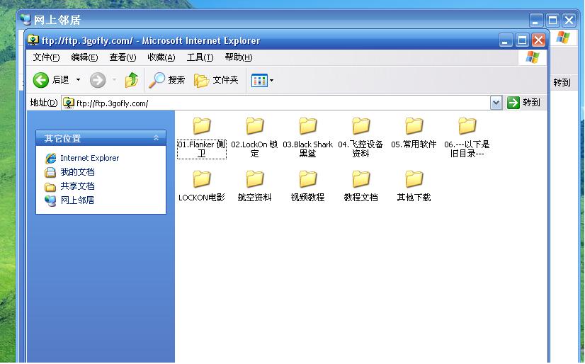The width and height of the screenshot is (585, 364).
Task: Open the 01.Flanker 侧卫 folder
Action: (201, 137)
